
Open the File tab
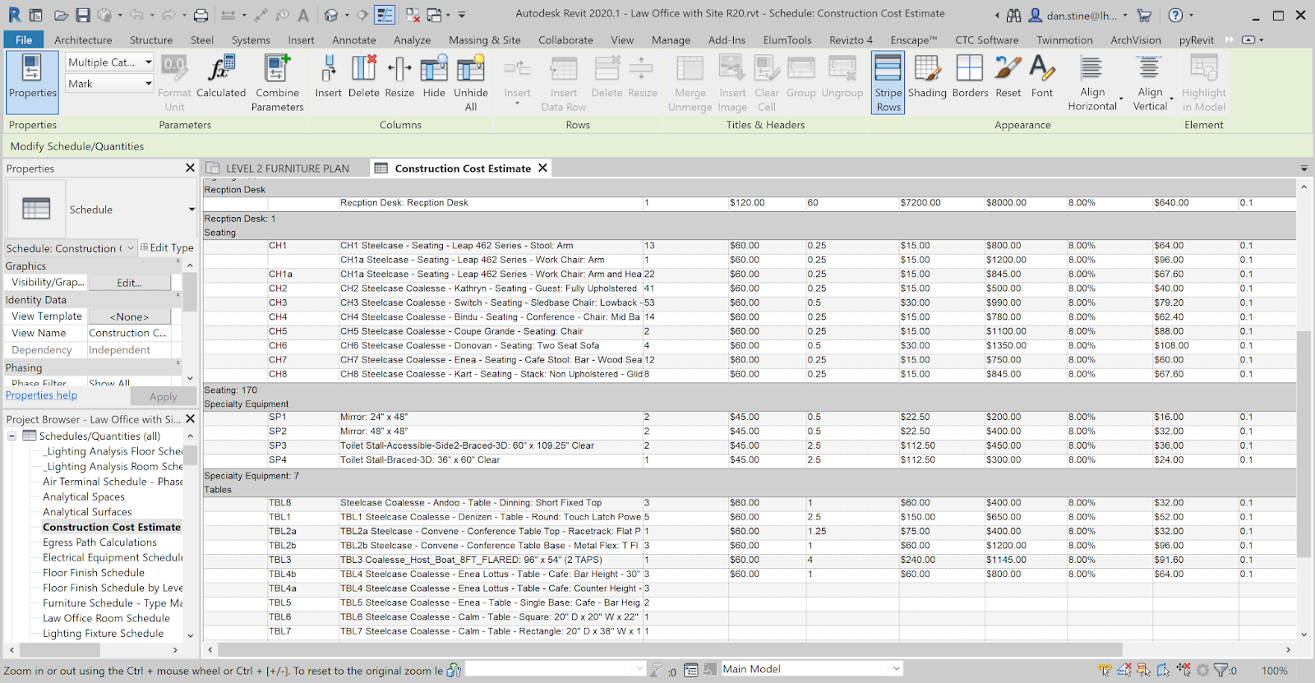point(24,39)
